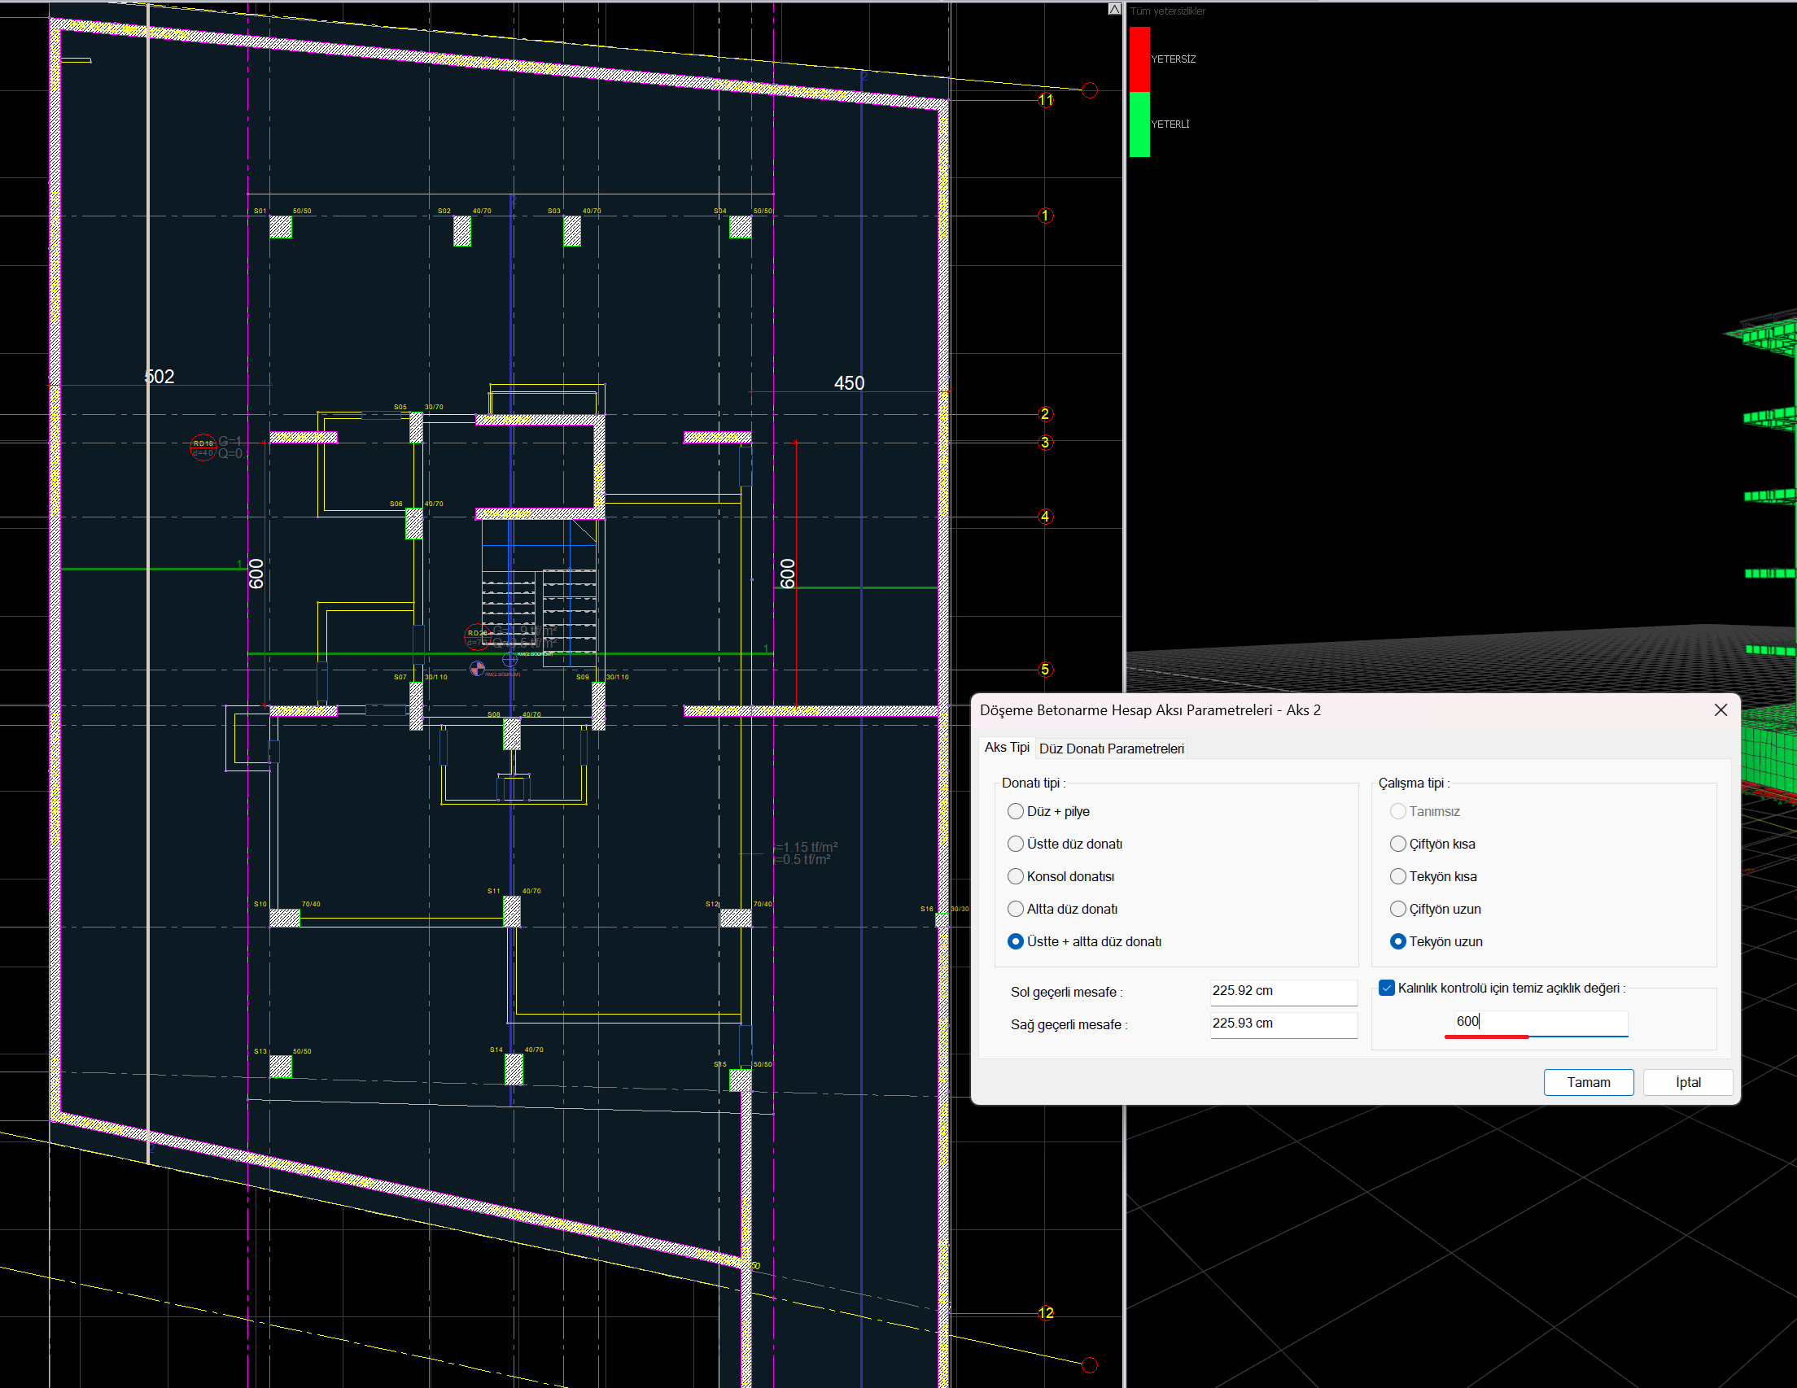This screenshot has width=1797, height=1388.
Task: Click axis bubble 4 marker
Action: 1045,517
